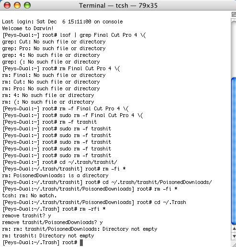
Task: Click 'remove trashit/PoisonedDownloads? y' line
Action: [x=52, y=222]
